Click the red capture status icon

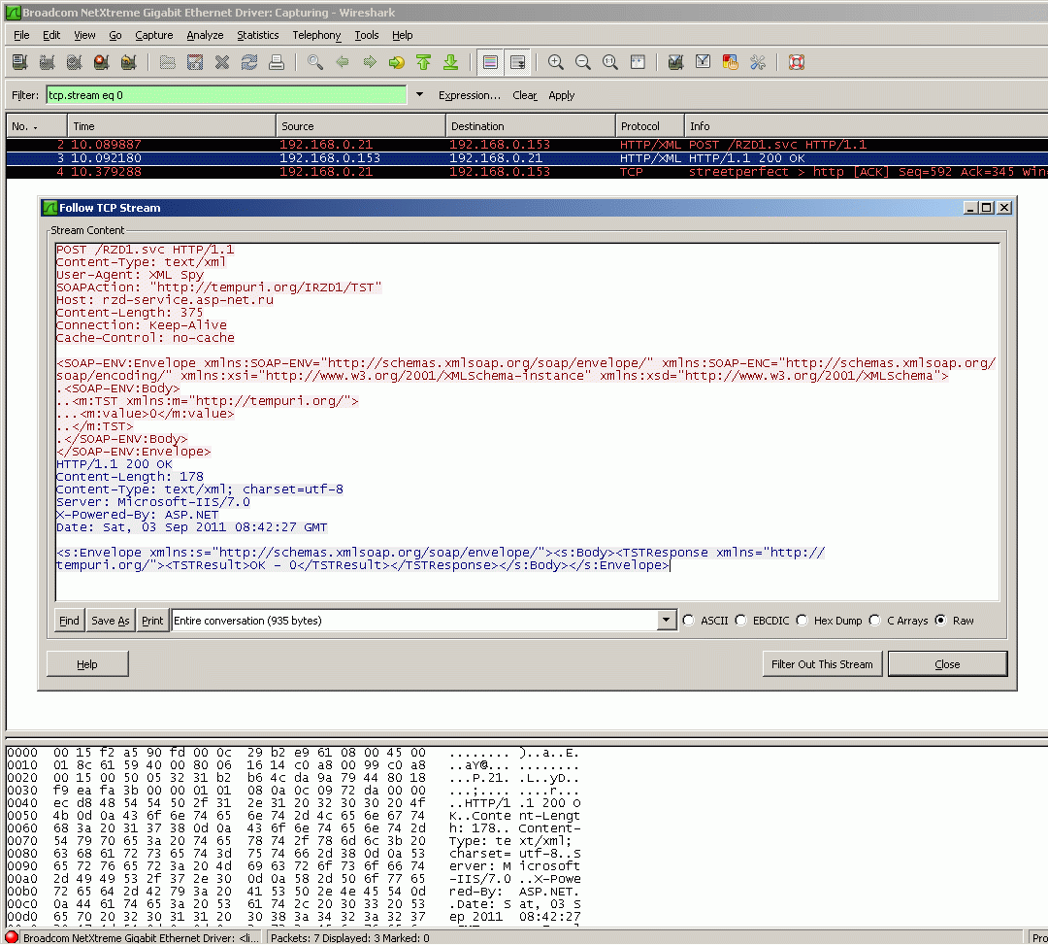[x=12, y=937]
